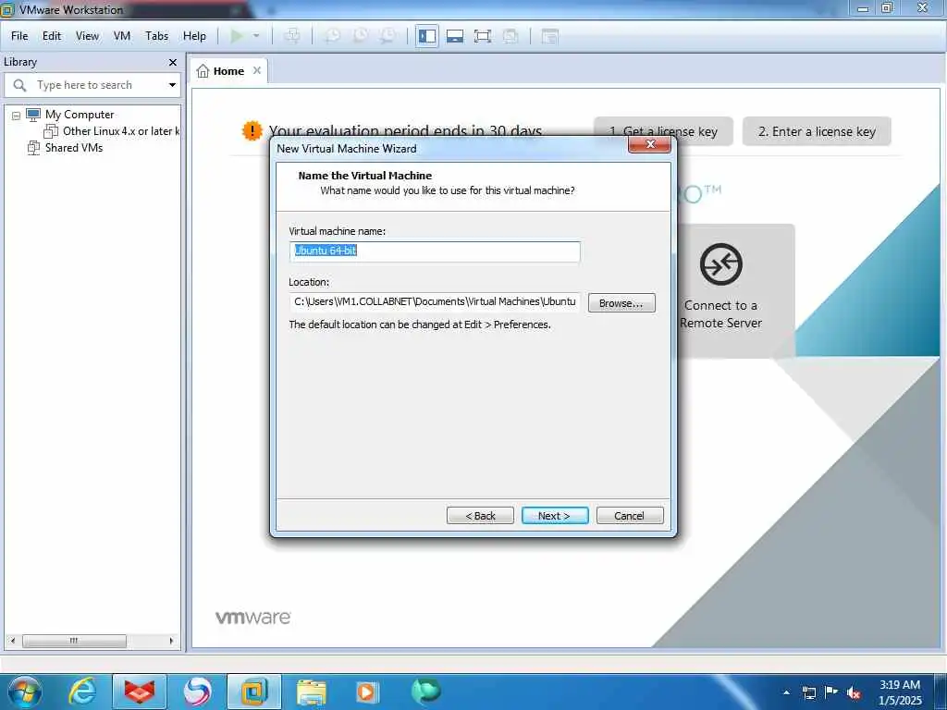Screen dimensions: 947x710
Task: Close the Library panel
Action: click(x=173, y=62)
